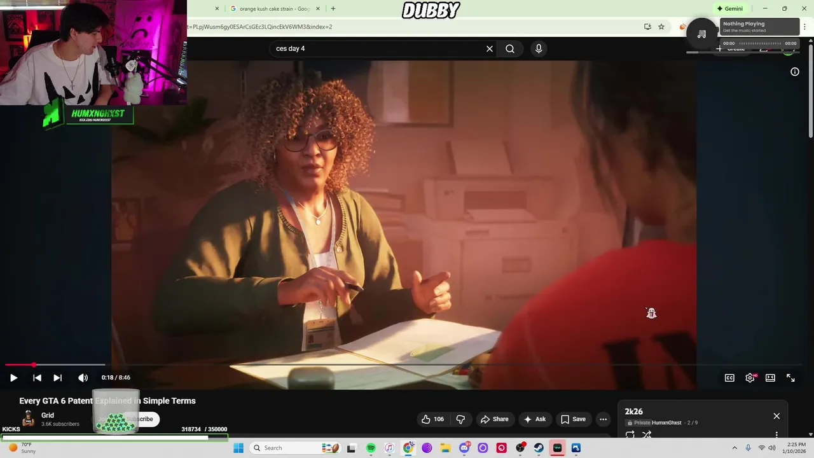Switch to Chrome in the taskbar
Viewport: 814px width, 458px height.
[408, 448]
